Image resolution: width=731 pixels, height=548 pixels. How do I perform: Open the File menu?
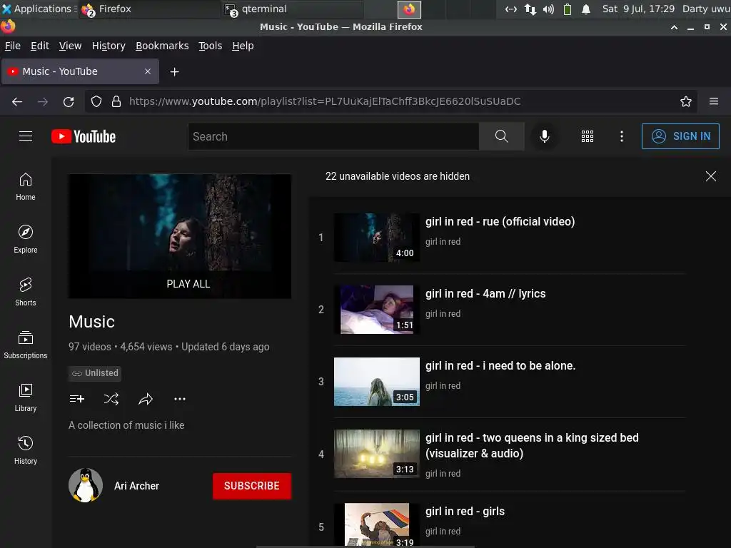13,46
